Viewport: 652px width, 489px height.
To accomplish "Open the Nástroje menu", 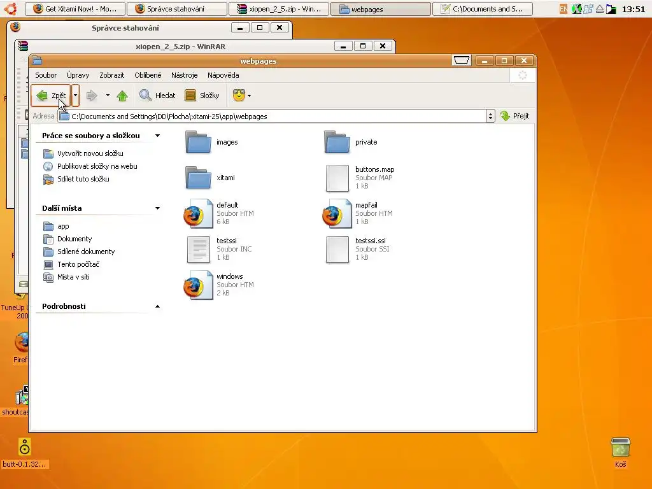I will [x=184, y=75].
